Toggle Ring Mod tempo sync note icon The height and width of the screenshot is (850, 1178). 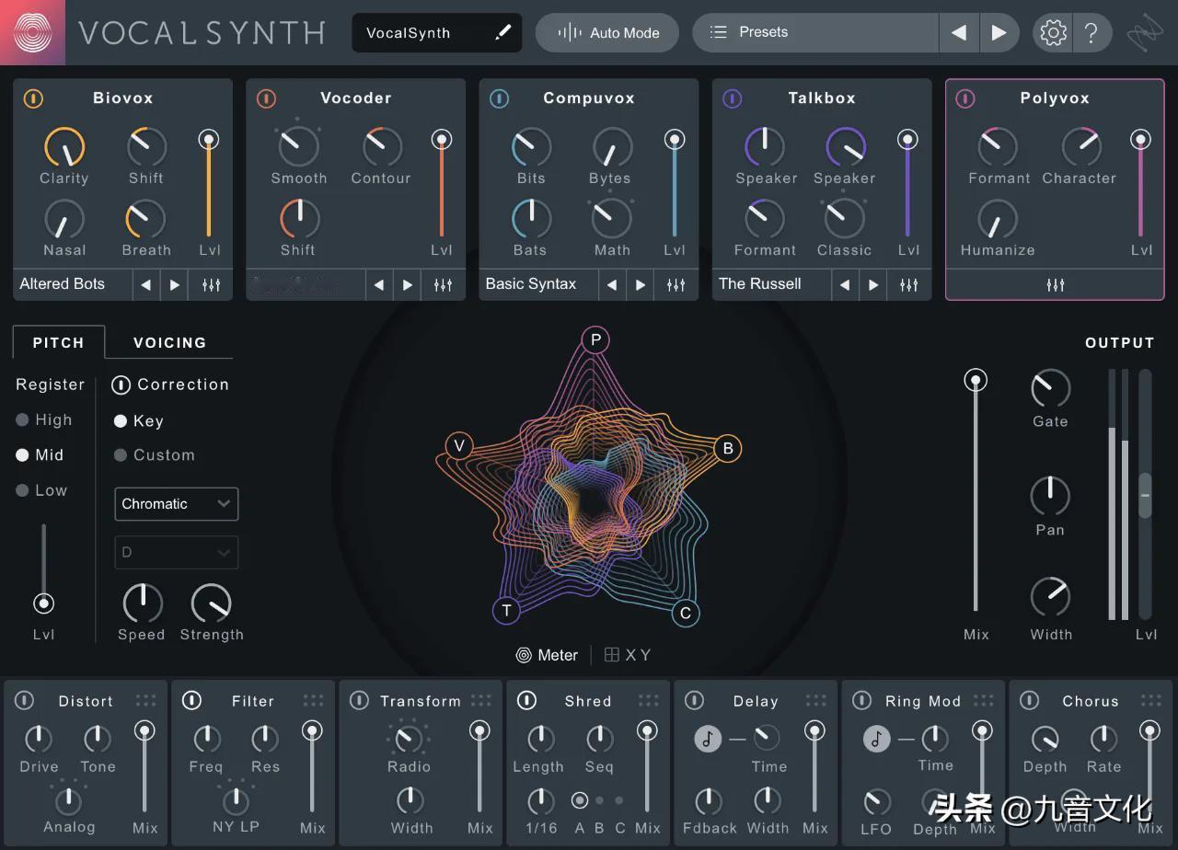(876, 738)
